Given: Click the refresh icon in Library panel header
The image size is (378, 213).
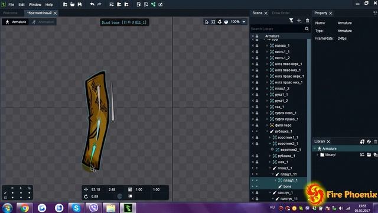Looking at the screenshot, I should tap(369, 141).
